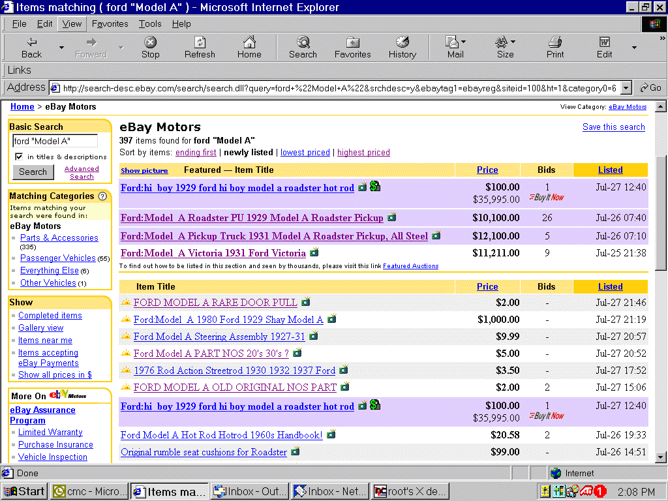Sort results by 'lowest priced' link
The height and width of the screenshot is (501, 668).
pyautogui.click(x=305, y=152)
